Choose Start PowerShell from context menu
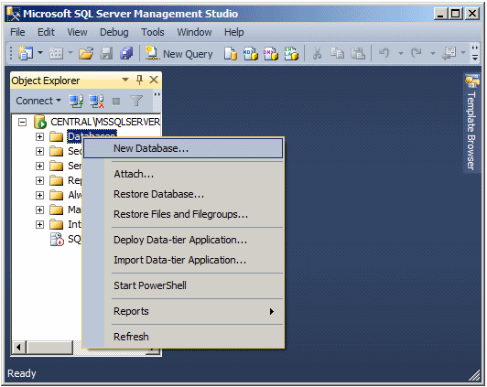This screenshot has width=487, height=387. pyautogui.click(x=183, y=285)
